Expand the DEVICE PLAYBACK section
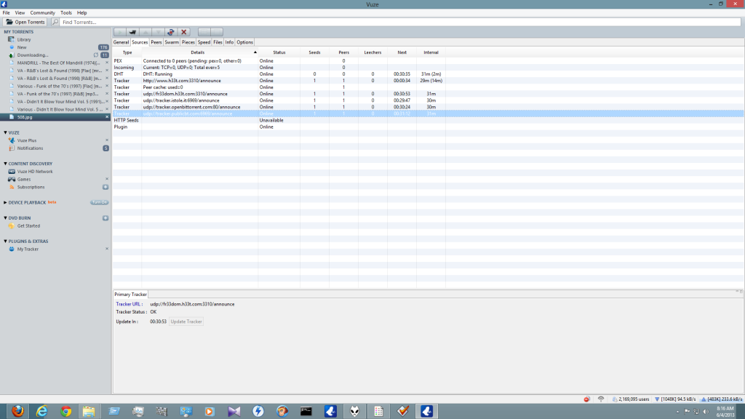Viewport: 745px width, 419px height. click(5, 202)
